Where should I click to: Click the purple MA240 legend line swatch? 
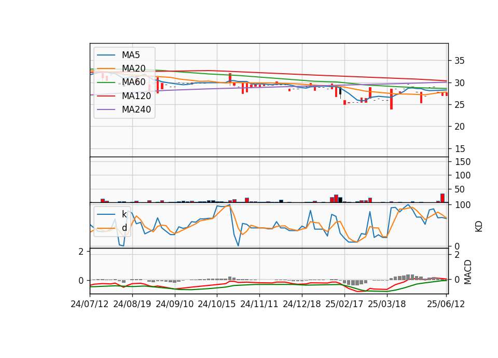106,109
